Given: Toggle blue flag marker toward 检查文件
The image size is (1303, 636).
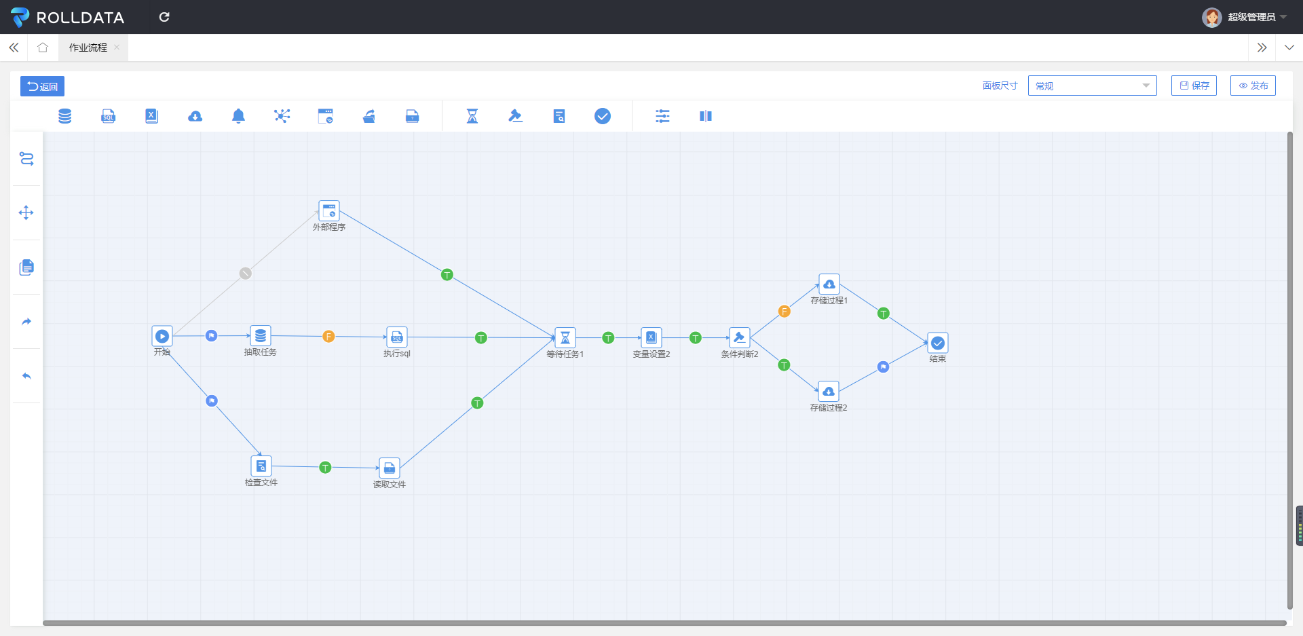Looking at the screenshot, I should click(212, 401).
